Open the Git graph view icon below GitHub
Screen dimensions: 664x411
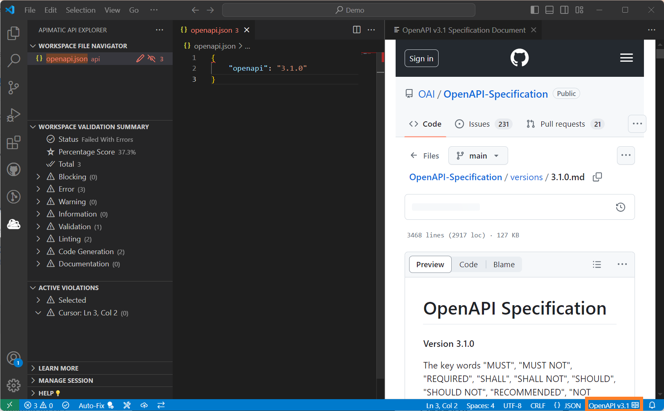(x=14, y=197)
